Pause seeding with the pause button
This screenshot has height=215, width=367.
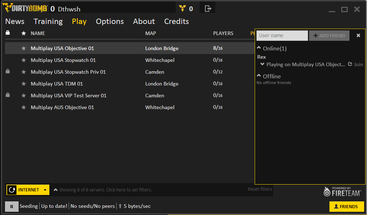click(12, 206)
